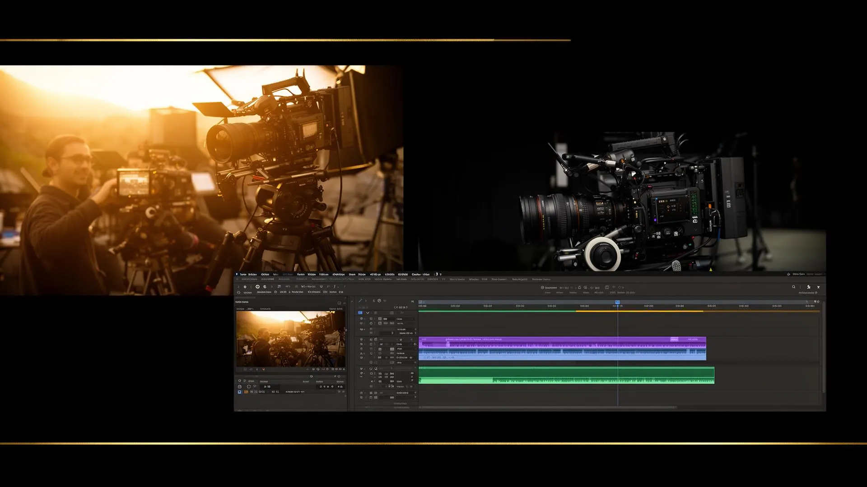Click the small lilac marker label on the purple clip
The image size is (867, 487).
point(674,339)
